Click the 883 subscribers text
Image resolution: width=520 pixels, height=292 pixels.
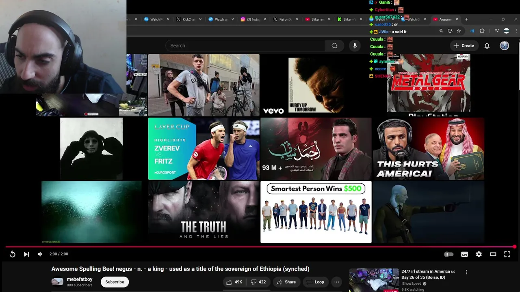coord(80,286)
